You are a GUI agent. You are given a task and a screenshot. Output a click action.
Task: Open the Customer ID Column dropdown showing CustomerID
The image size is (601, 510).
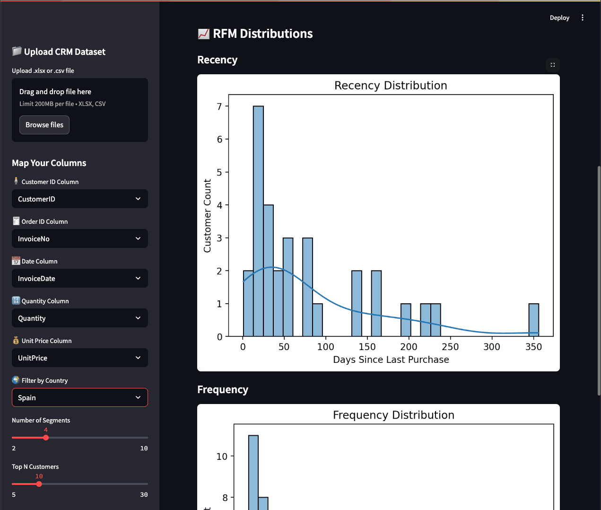(79, 199)
